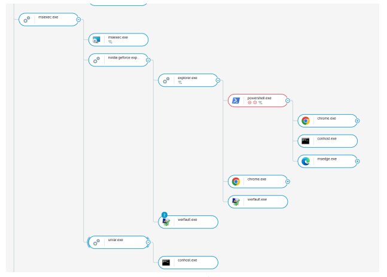387x277 pixels.
Task: Click the Chrome icon under powershell.exe
Action: click(x=306, y=121)
